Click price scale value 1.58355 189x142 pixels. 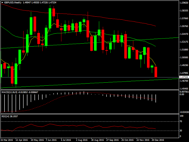tap(184, 11)
